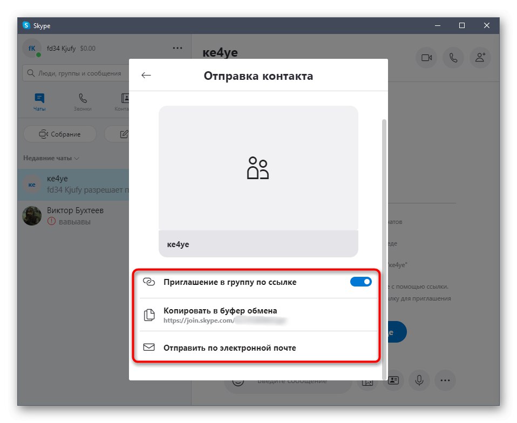Toggle the group link invitation switch off

point(360,282)
